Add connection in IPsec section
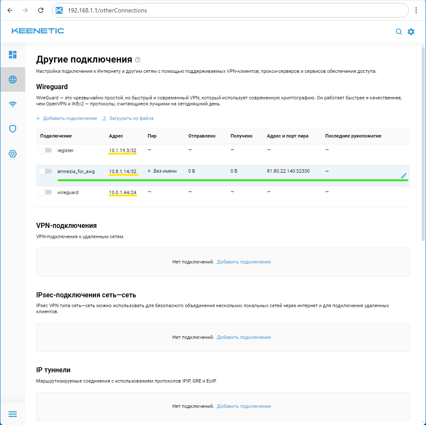426x425 pixels. (x=243, y=337)
